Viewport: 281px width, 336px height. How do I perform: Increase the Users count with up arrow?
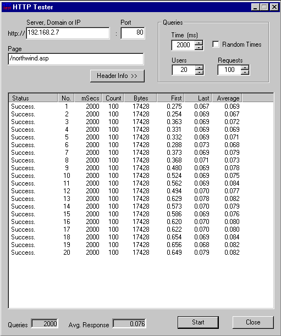[200, 68]
